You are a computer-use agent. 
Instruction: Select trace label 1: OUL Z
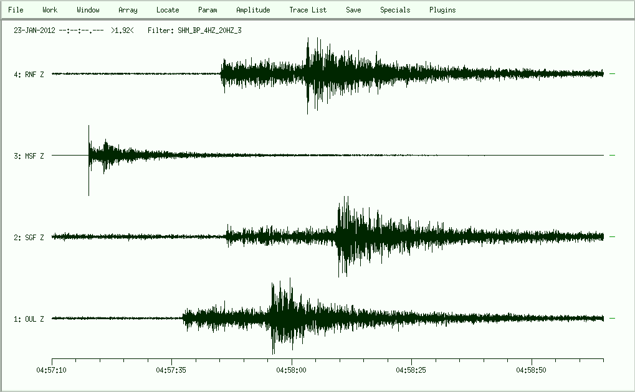pyautogui.click(x=29, y=319)
